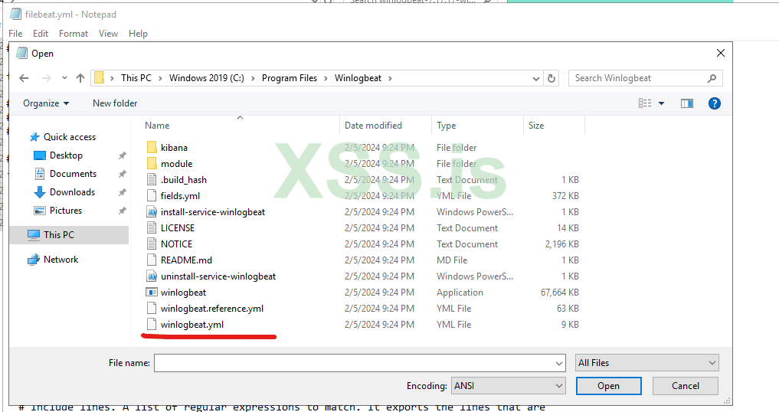This screenshot has width=779, height=412.
Task: Click the New folder button
Action: point(115,103)
